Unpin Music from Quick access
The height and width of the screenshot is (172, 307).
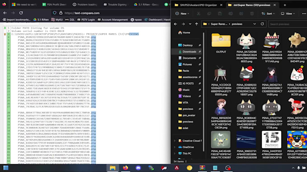pyautogui.click(x=200, y=90)
